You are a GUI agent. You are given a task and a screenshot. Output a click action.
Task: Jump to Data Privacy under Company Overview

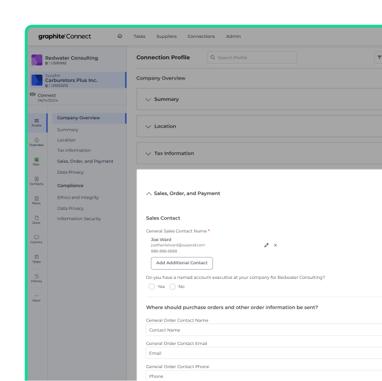tap(70, 172)
